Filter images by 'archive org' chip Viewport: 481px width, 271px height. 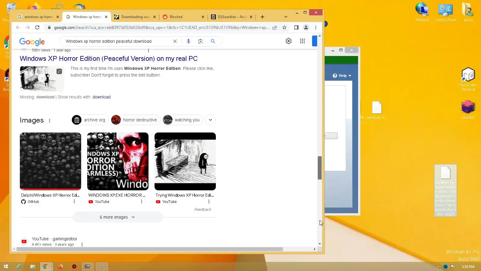click(90, 120)
